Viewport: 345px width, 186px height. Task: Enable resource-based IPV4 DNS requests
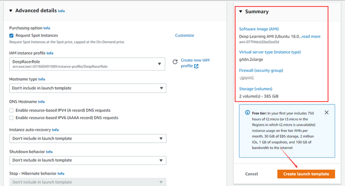[x=12, y=111]
